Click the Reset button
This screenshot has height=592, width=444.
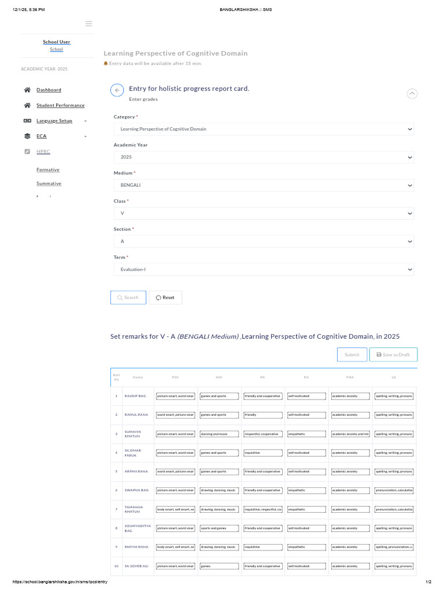pos(165,298)
